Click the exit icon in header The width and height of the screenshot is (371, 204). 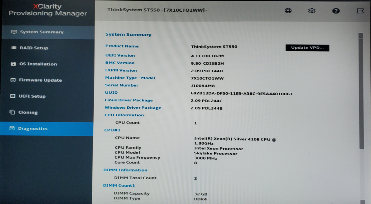(360, 11)
